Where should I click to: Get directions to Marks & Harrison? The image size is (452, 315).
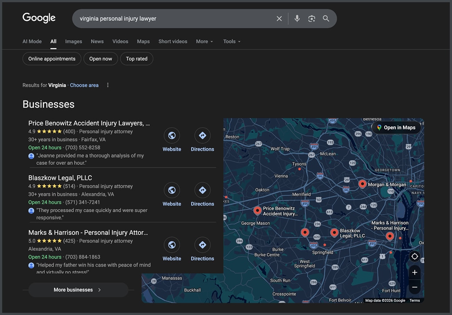point(202,245)
